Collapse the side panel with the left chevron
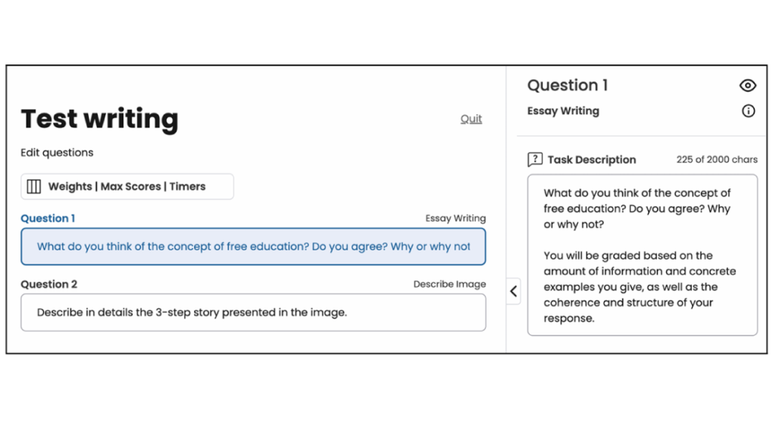This screenshot has width=776, height=436. coord(513,291)
